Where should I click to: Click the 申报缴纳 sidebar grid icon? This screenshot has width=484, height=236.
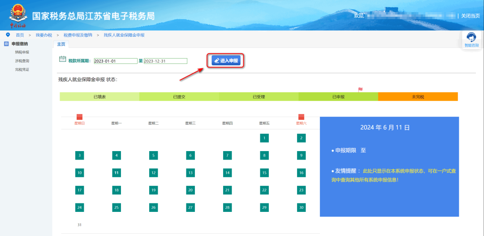6,44
